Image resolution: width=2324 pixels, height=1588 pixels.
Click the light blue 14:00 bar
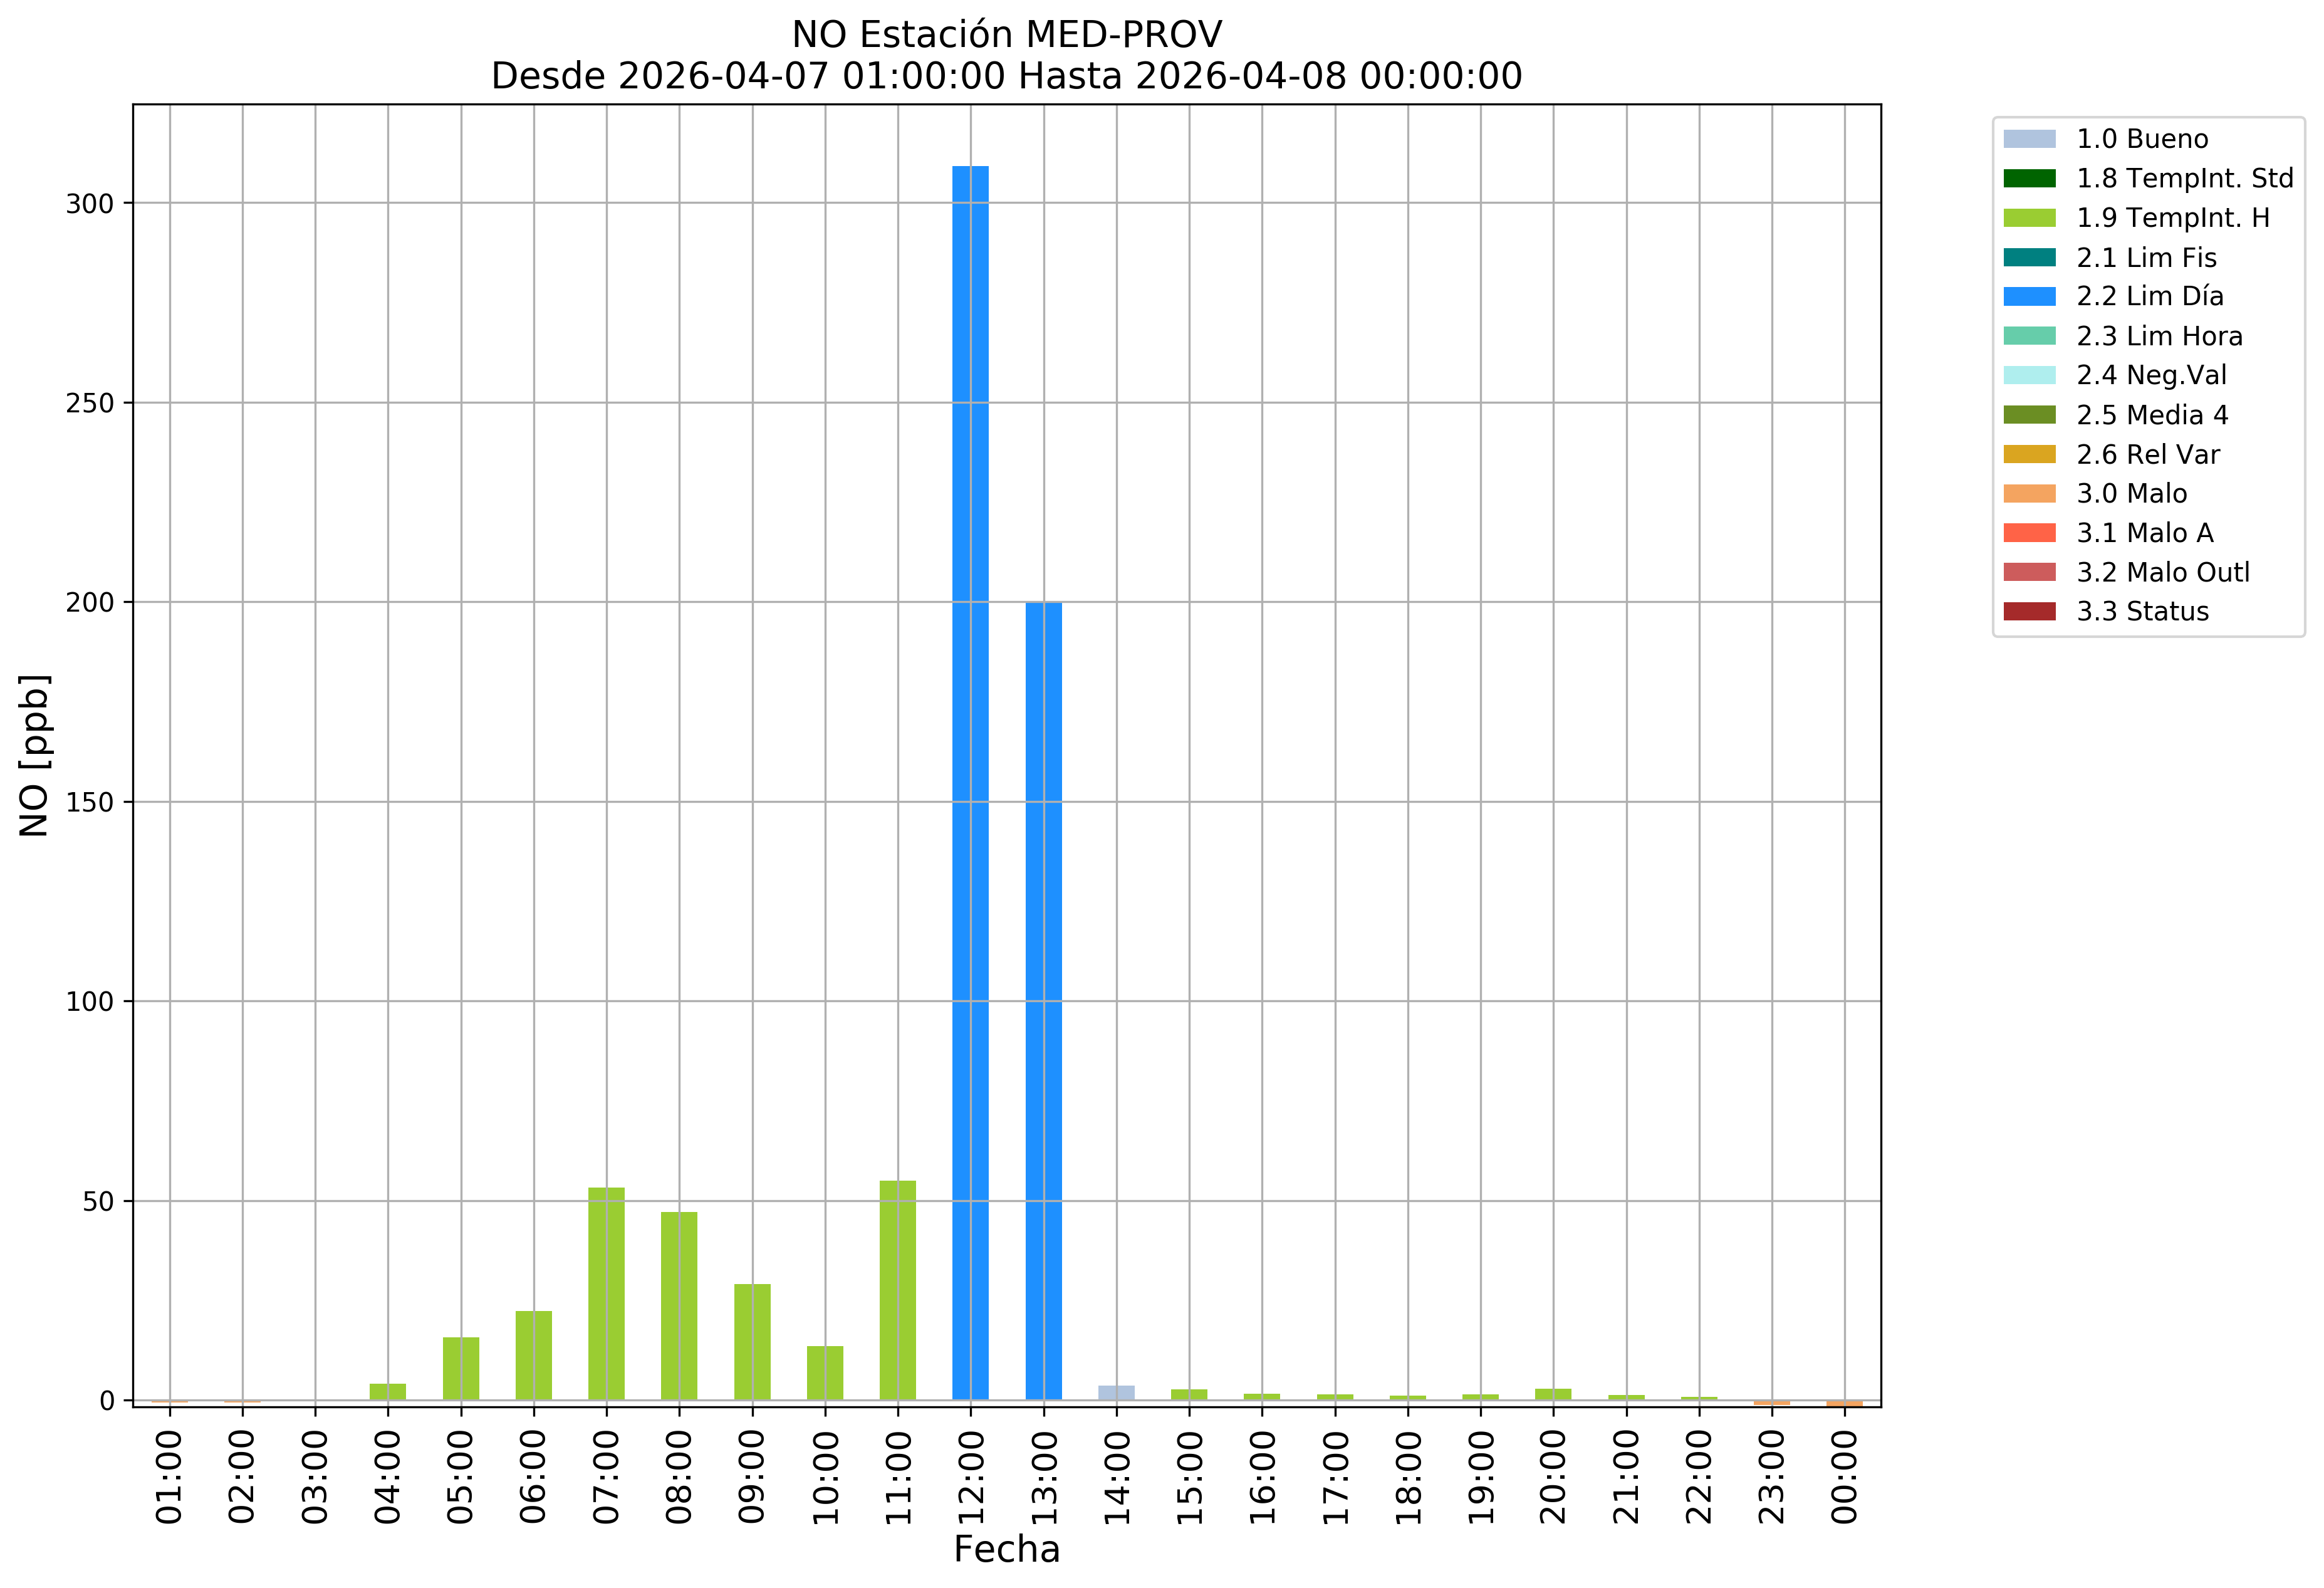click(1116, 1392)
